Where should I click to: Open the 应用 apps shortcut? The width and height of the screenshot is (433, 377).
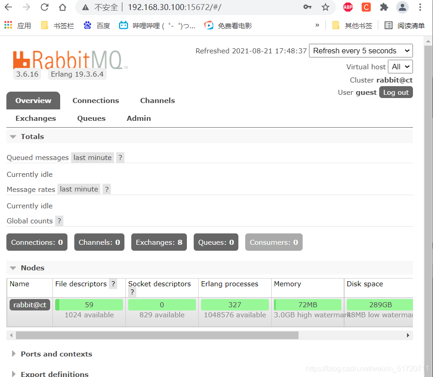[x=18, y=26]
